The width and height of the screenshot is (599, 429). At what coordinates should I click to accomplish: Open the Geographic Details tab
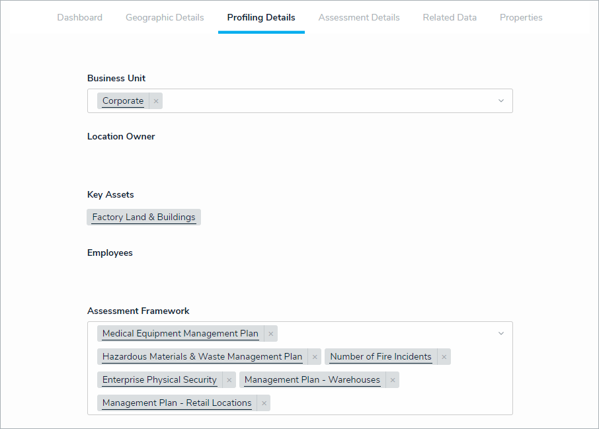pos(165,18)
